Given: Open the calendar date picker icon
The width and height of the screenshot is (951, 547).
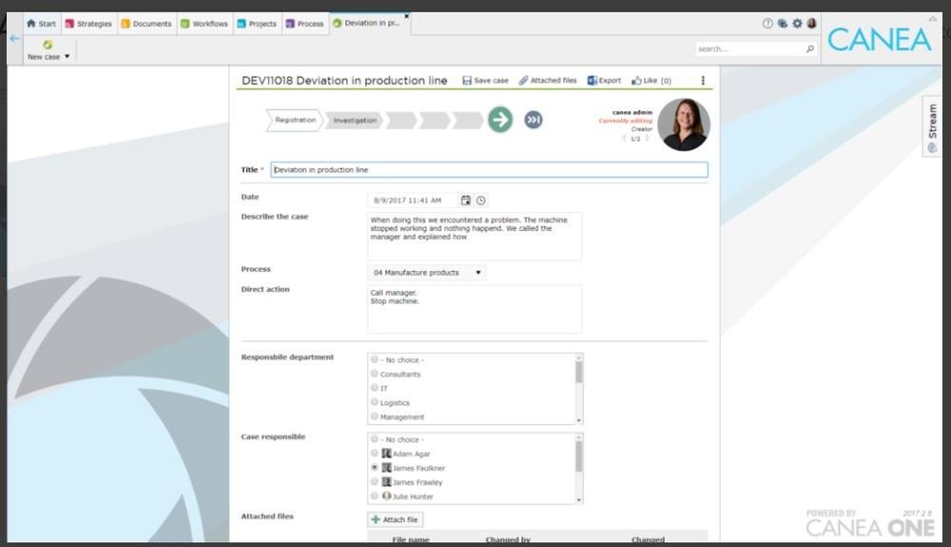Looking at the screenshot, I should (x=465, y=200).
